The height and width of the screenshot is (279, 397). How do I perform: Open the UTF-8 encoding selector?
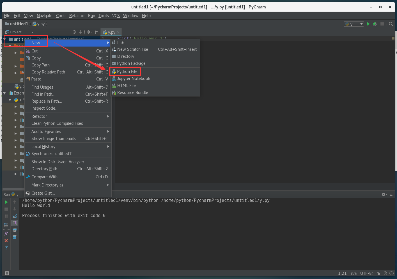click(x=367, y=273)
